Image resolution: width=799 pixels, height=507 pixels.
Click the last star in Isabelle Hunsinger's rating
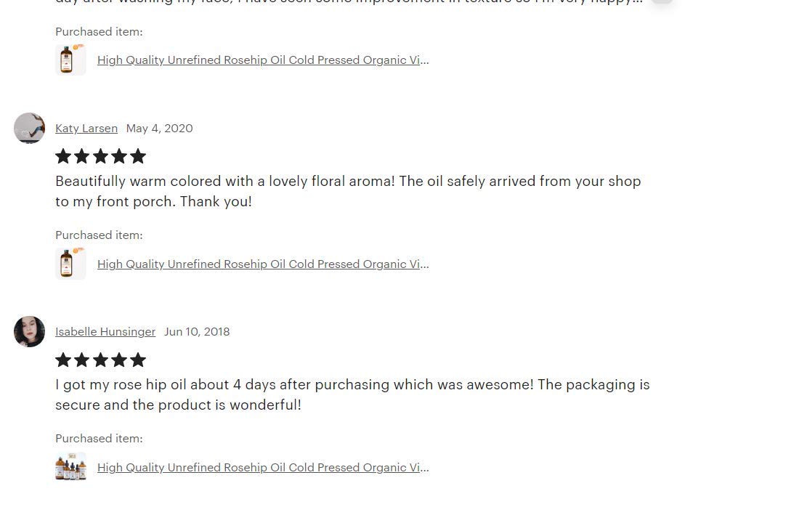138,360
